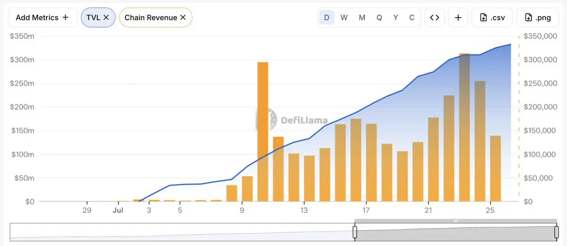Download the chart as .png
This screenshot has height=246, width=567.
[538, 18]
